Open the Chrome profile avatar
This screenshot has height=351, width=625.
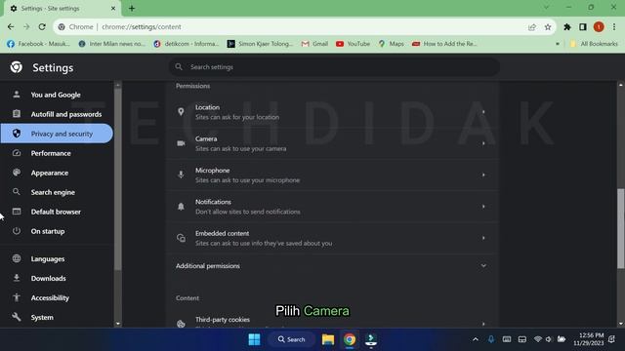tap(599, 27)
